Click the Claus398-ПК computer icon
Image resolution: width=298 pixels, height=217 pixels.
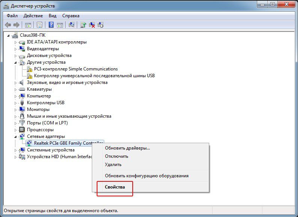[x=15, y=35]
